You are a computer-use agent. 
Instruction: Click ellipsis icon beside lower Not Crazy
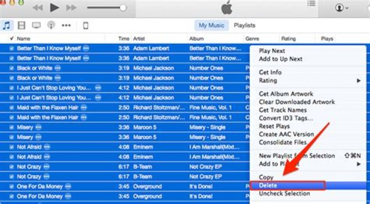point(46,177)
